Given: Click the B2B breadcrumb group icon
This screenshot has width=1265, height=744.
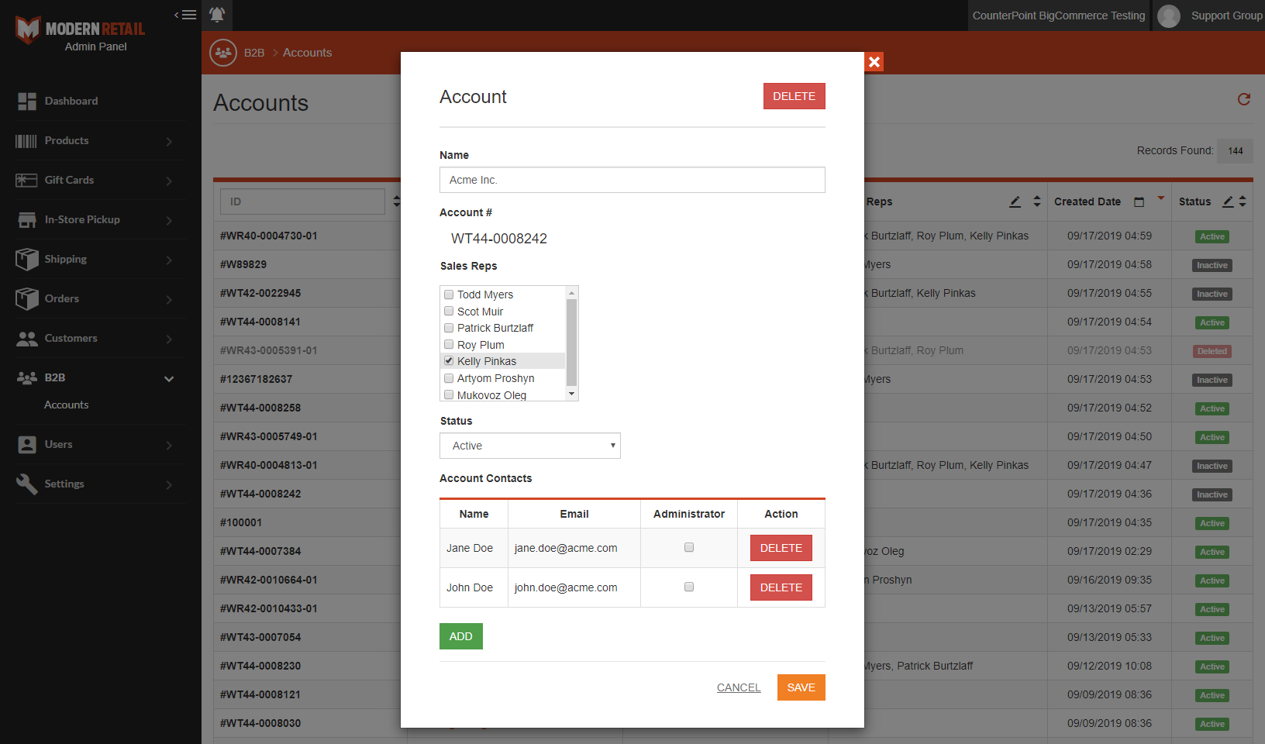Looking at the screenshot, I should pos(223,53).
